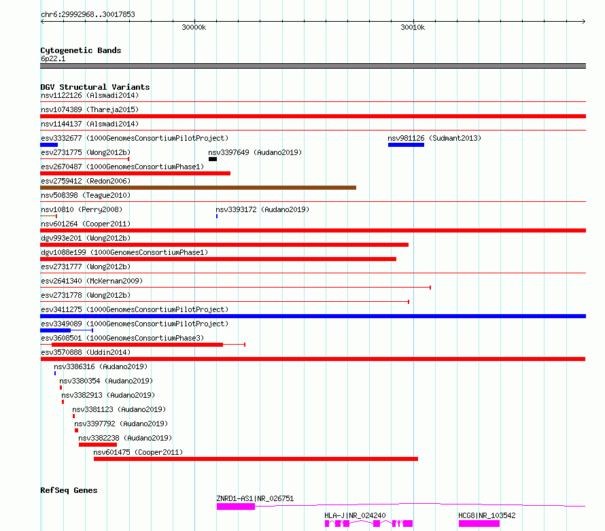Click the red dgv1088e199 variant bar
Viewport: 605px width, 531px height.
218,259
